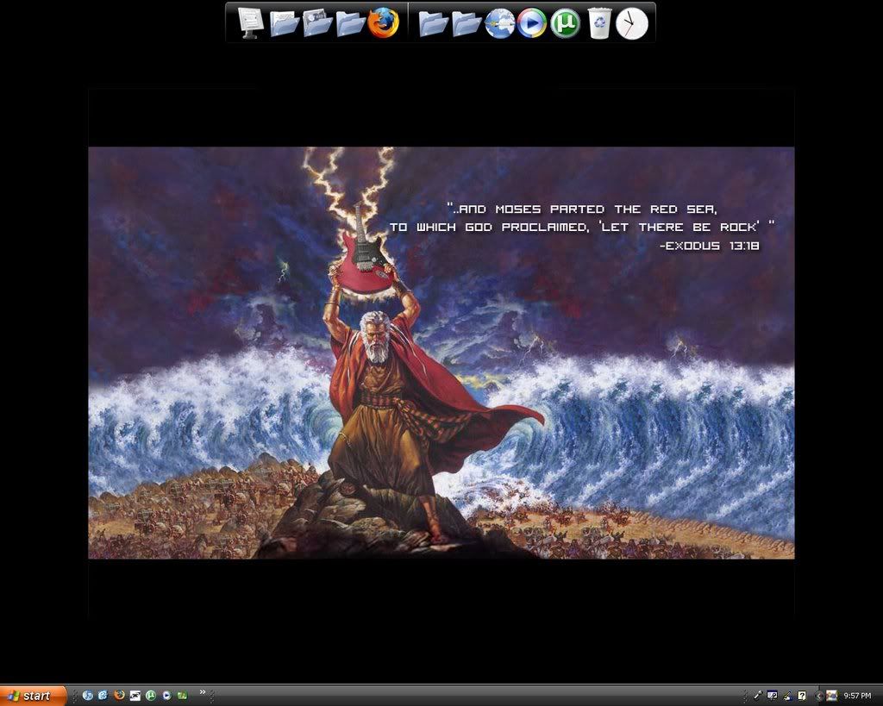Screen dimensions: 883x706
Task: Launch uTorrent from the Quick Launch bar
Action: (x=150, y=696)
